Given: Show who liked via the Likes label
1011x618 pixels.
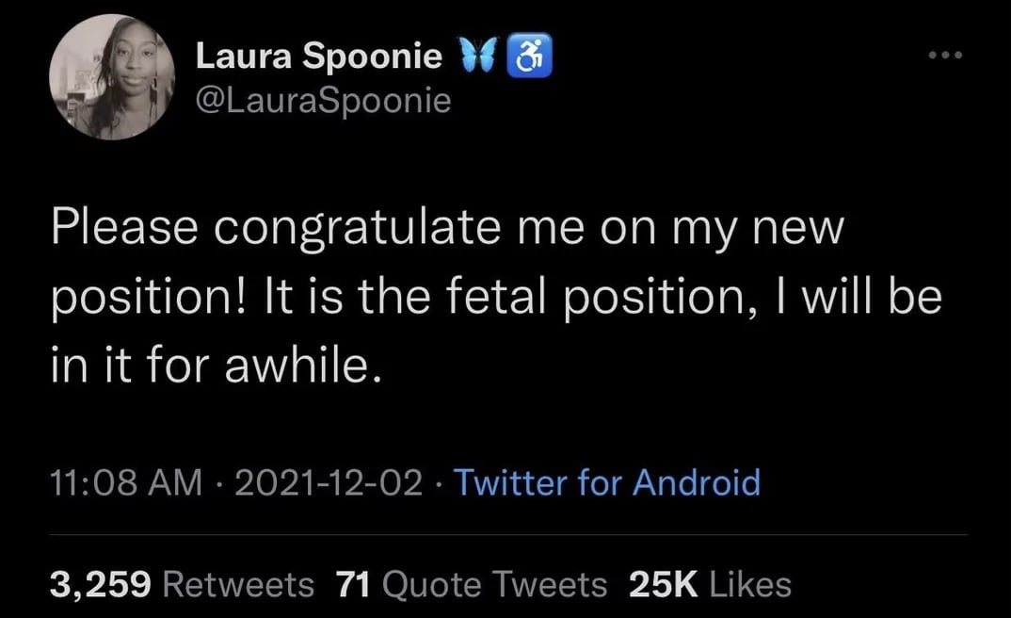Looking at the screenshot, I should [x=749, y=584].
